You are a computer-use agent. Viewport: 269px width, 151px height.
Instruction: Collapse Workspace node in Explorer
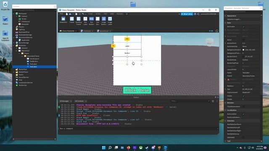coord(14,13)
